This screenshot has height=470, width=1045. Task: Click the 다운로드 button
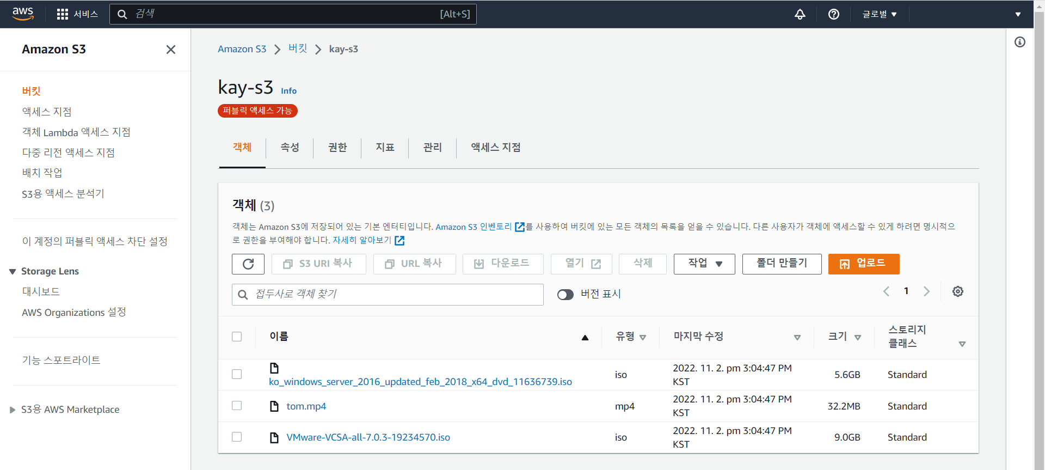[x=503, y=264]
